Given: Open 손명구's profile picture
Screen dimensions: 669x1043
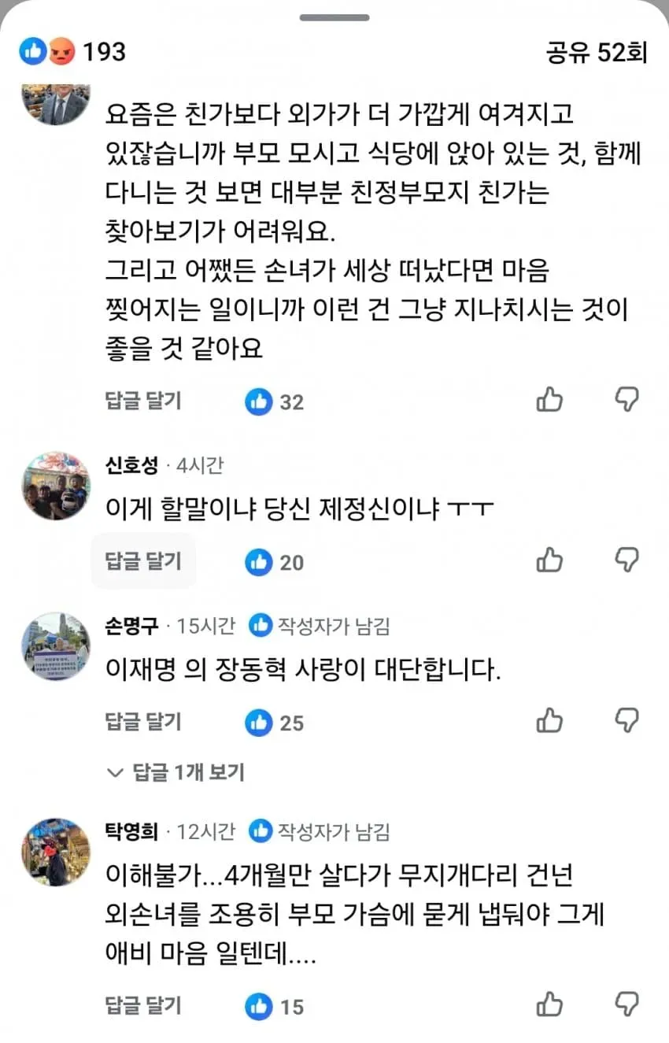Looking at the screenshot, I should click(x=56, y=646).
